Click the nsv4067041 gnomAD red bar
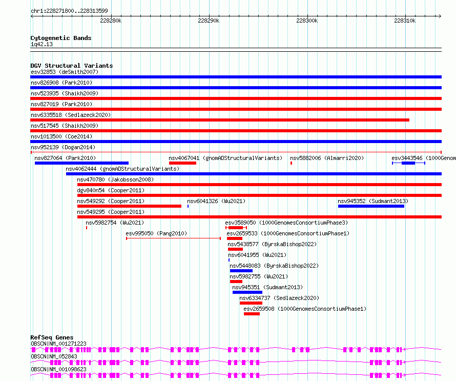This screenshot has width=456, height=381. tap(182, 163)
